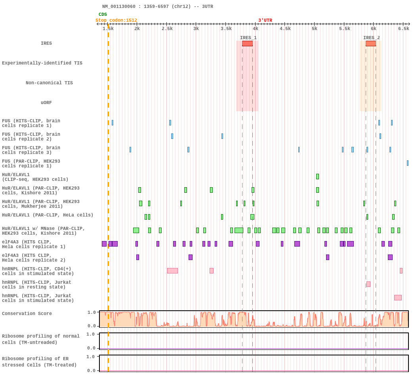Click the 4k tick on the position axis
The height and width of the screenshot is (376, 416).
(255, 28)
